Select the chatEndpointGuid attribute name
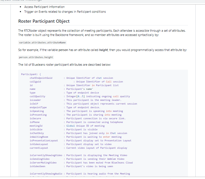205x179 pixels. (41, 78)
